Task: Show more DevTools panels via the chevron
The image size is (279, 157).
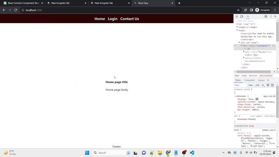Action: [248, 17]
